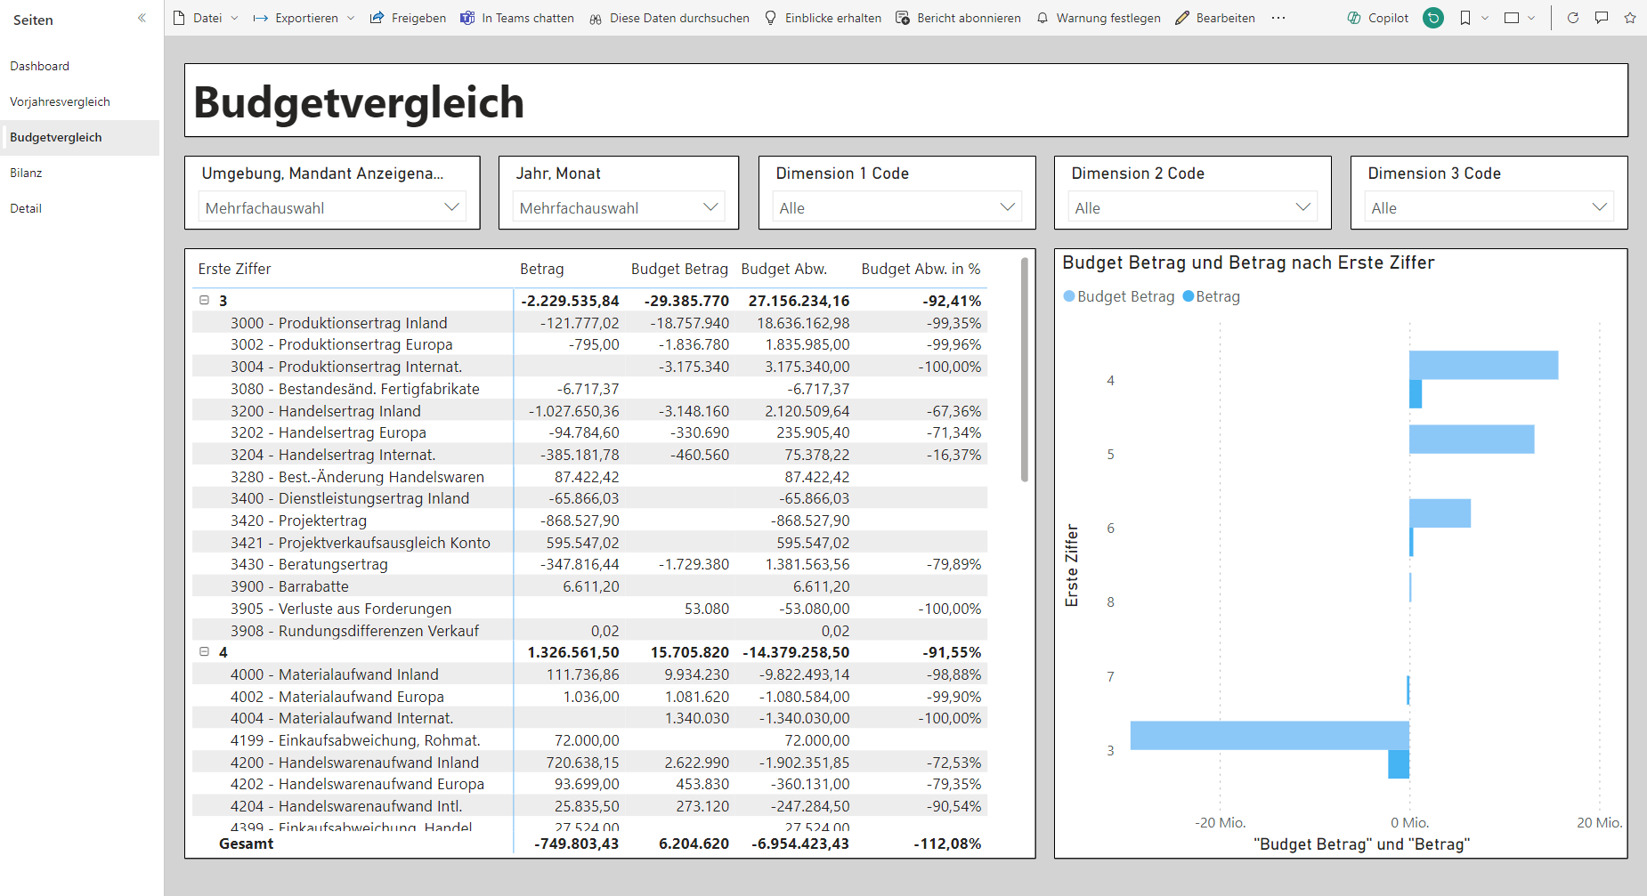Open the Dimension 3 Code dropdown
1647x896 pixels.
(1489, 207)
